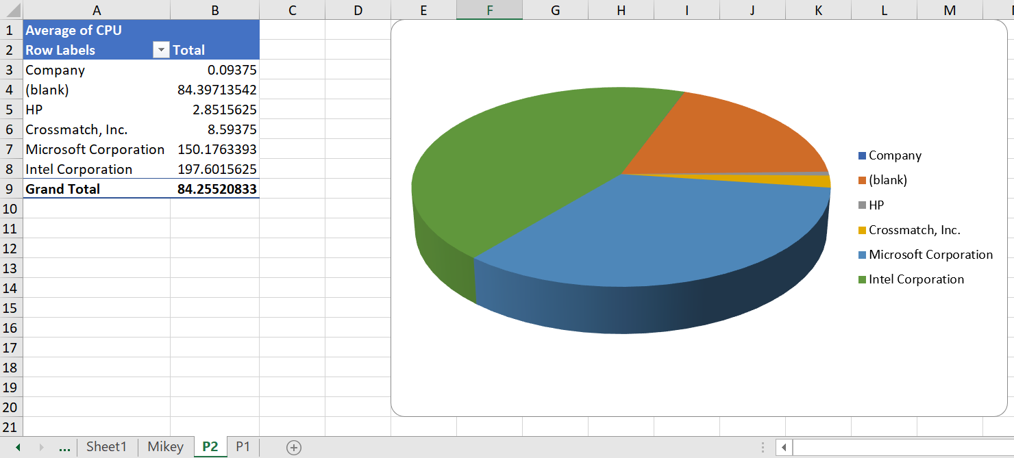Image resolution: width=1014 pixels, height=458 pixels.
Task: Switch to the Mikey sheet tab
Action: click(166, 446)
